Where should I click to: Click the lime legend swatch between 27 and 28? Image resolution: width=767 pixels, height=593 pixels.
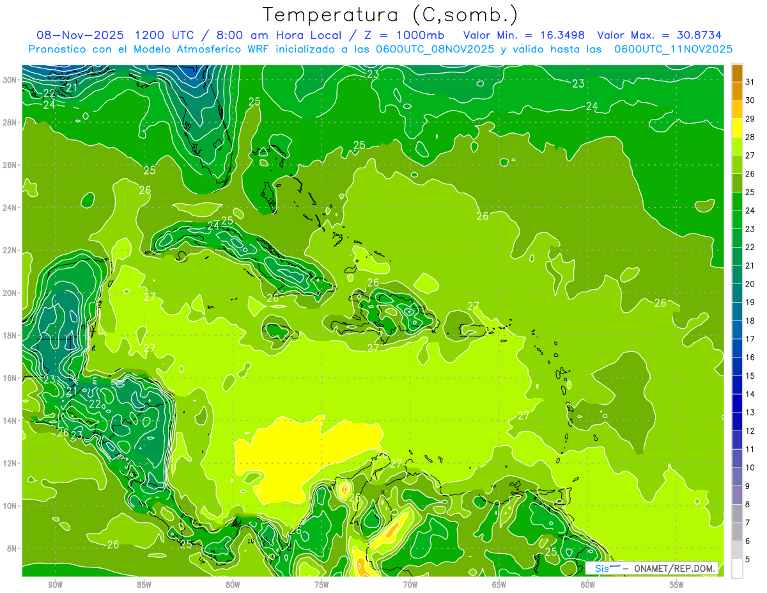[x=737, y=146]
